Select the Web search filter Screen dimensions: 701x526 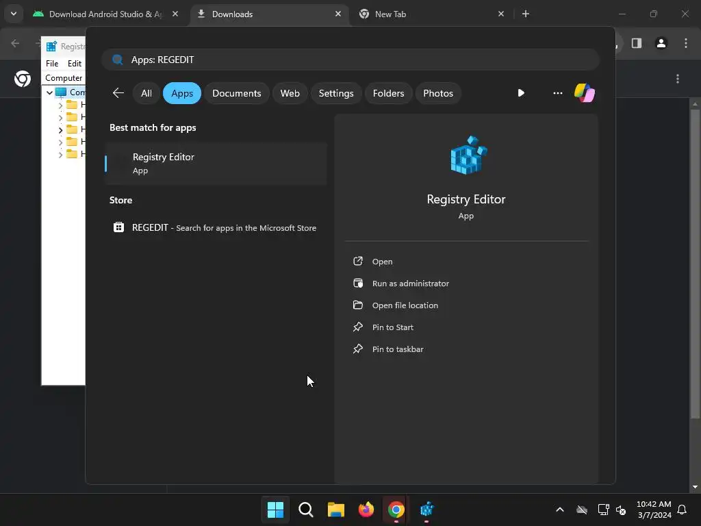(x=290, y=93)
